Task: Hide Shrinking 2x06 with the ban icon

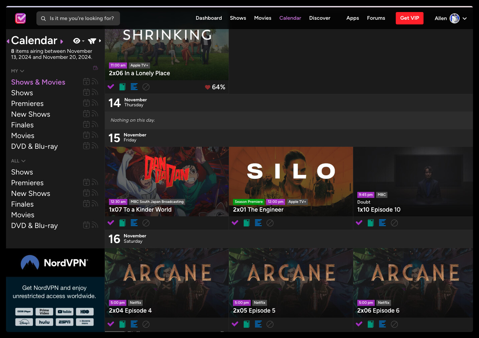Action: (x=146, y=87)
